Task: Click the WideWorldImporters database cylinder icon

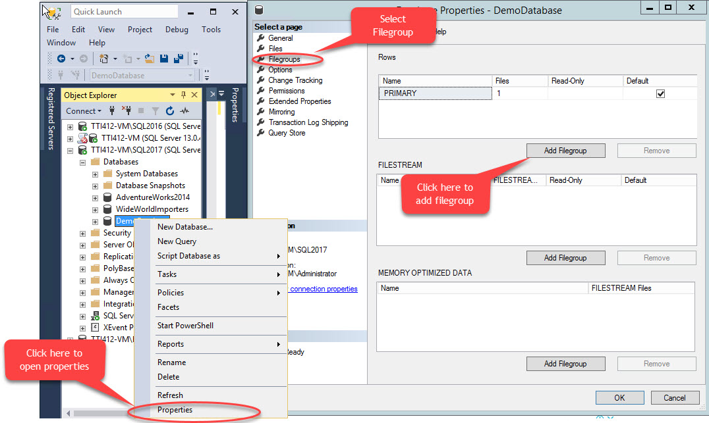Action: coord(107,209)
